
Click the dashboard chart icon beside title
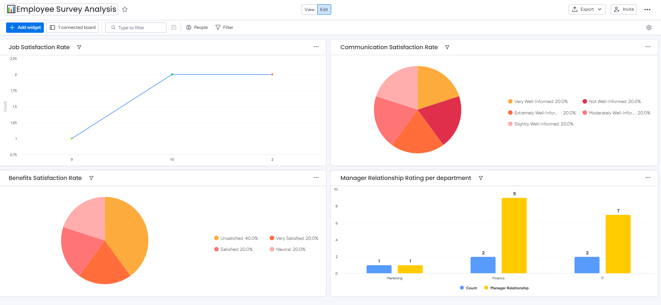(x=11, y=9)
